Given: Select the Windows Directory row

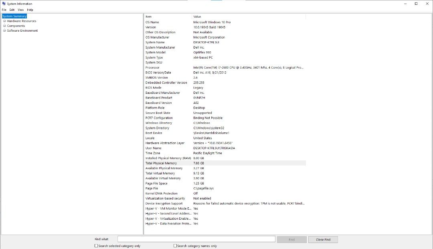Looking at the screenshot, I should pos(225,123).
